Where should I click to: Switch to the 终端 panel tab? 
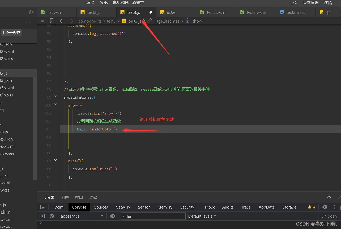tap(93, 197)
